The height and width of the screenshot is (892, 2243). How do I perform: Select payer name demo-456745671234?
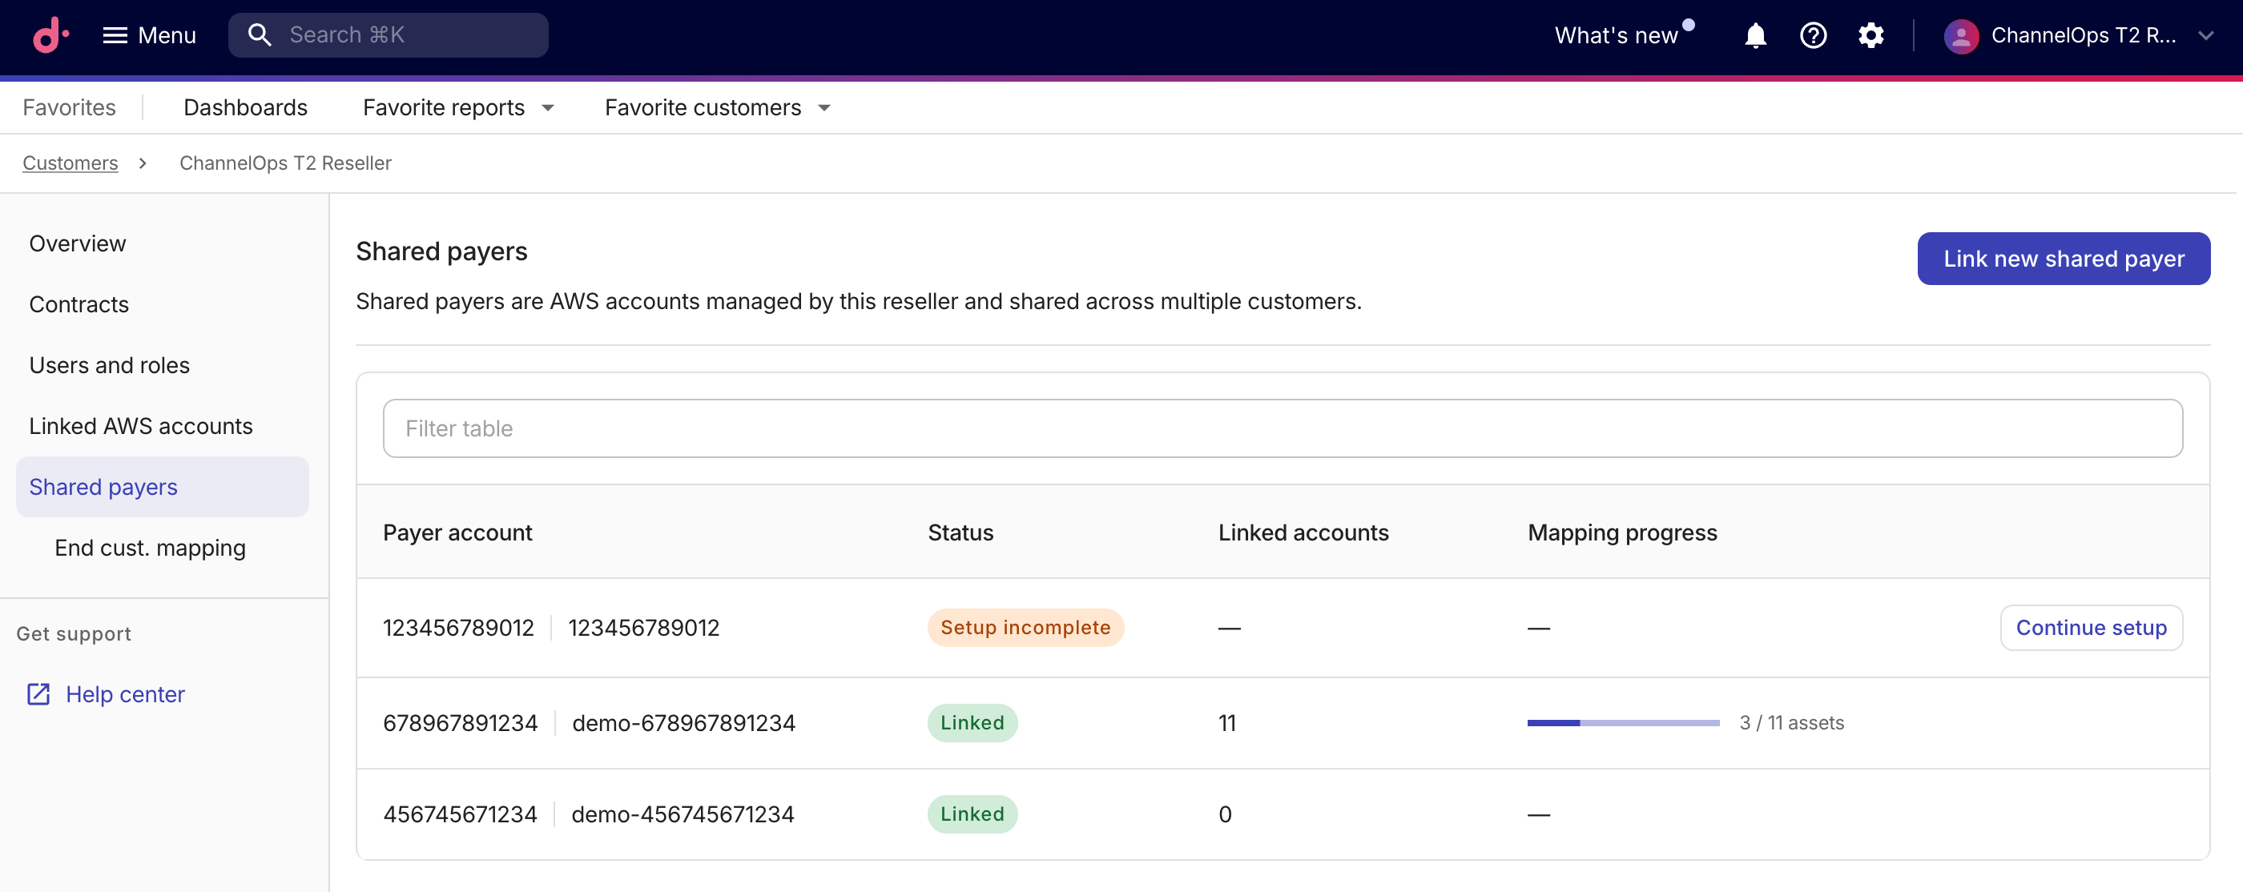pyautogui.click(x=683, y=814)
